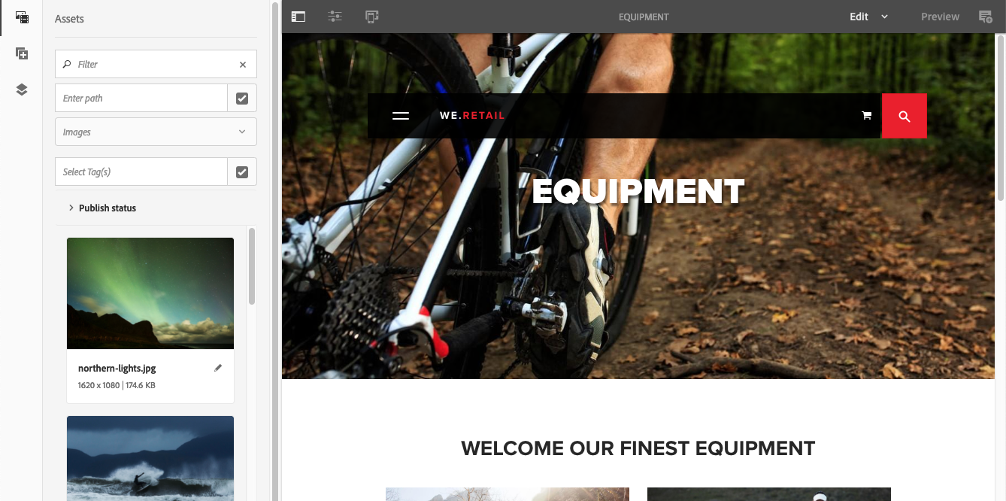Image resolution: width=1006 pixels, height=501 pixels.
Task: Click the shopping cart icon
Action: click(x=866, y=116)
